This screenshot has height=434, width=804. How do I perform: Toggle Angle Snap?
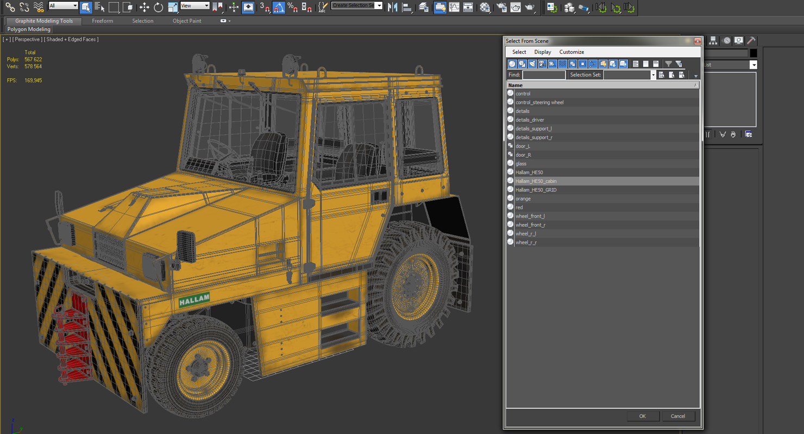tap(279, 7)
